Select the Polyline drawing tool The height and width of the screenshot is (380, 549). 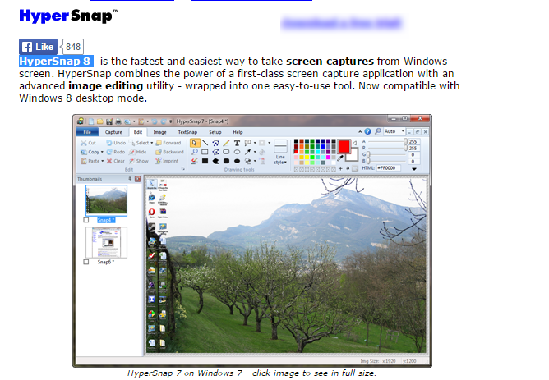[215, 143]
